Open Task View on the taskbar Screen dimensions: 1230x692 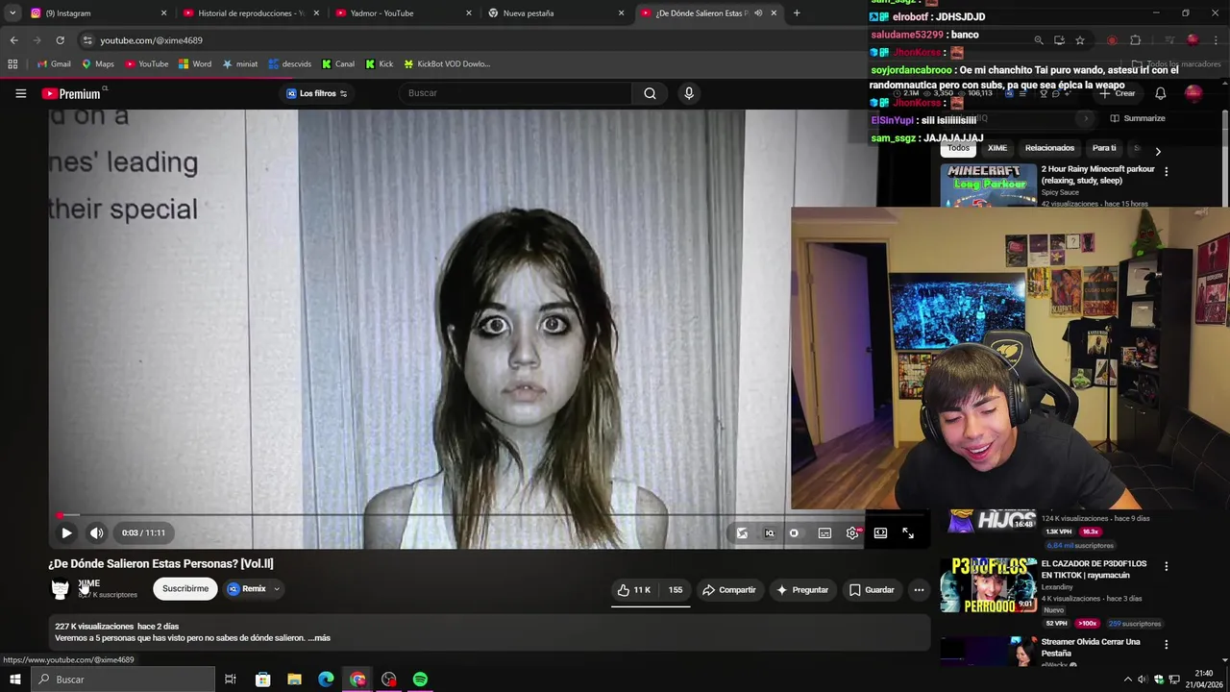pos(231,680)
